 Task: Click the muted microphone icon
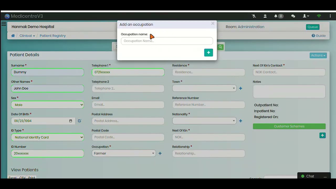coord(254,16)
